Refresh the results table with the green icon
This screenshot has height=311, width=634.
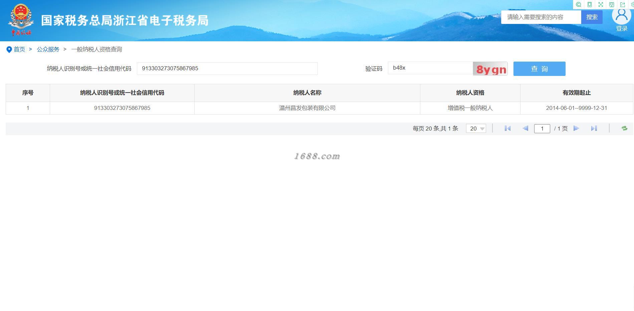[624, 129]
